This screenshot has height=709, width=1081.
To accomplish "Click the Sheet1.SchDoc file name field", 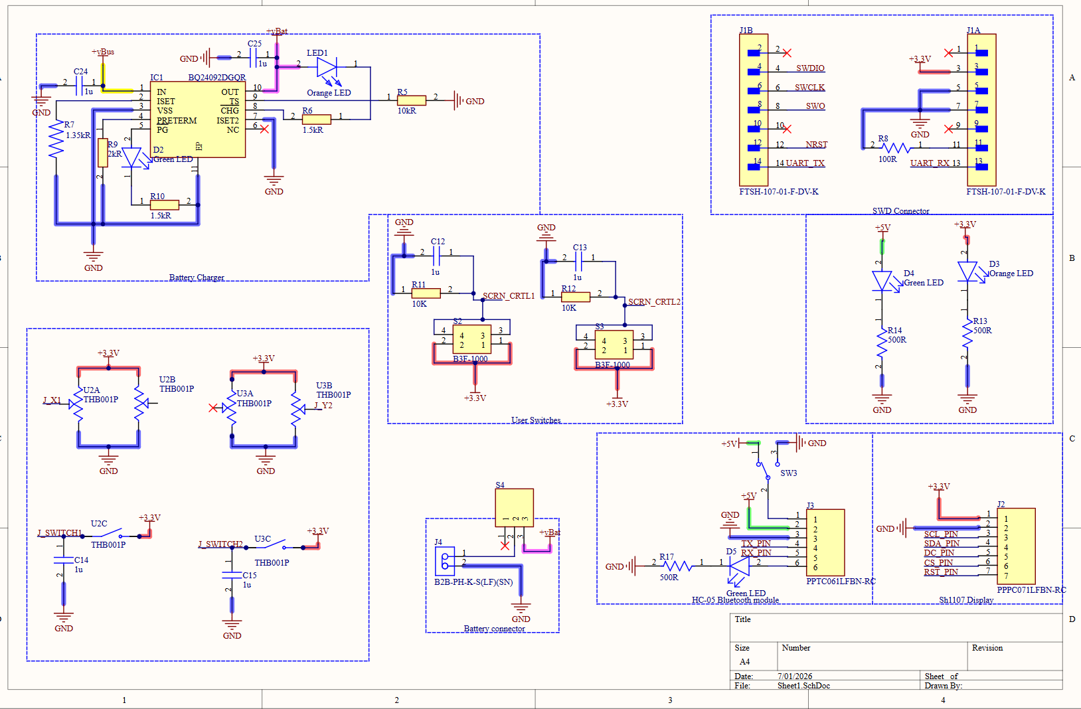I will tap(803, 686).
